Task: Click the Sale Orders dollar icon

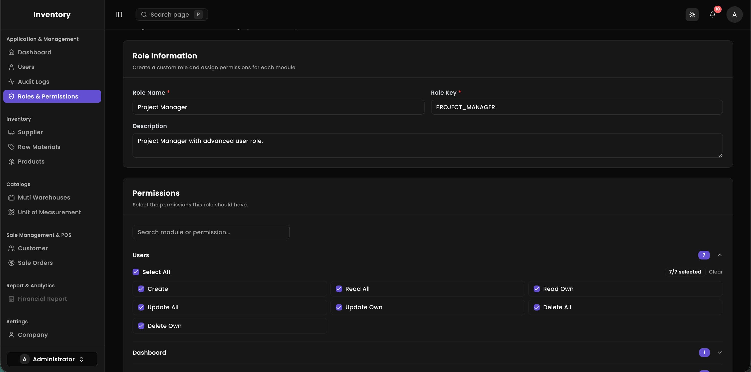Action: pyautogui.click(x=11, y=263)
